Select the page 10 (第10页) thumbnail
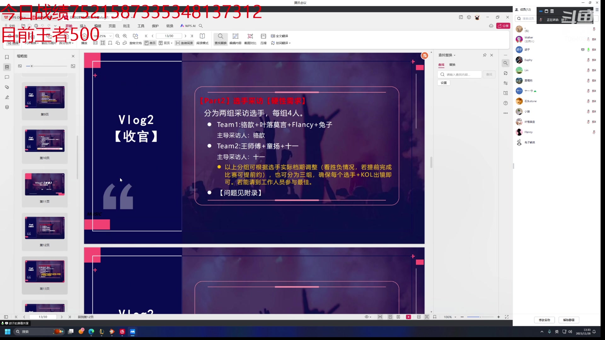The height and width of the screenshot is (340, 605). [45, 144]
